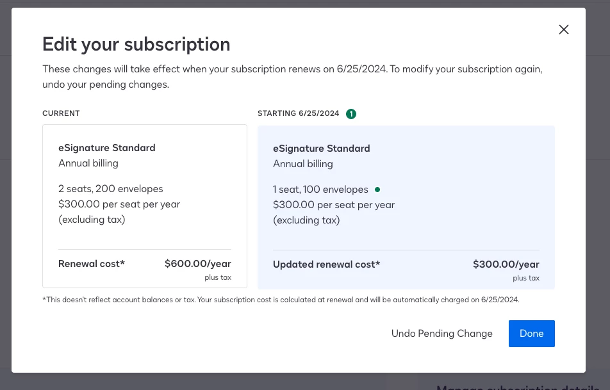Click the STARTING 6/25/2024 label
Viewport: 610px width, 390px height.
pyautogui.click(x=299, y=113)
